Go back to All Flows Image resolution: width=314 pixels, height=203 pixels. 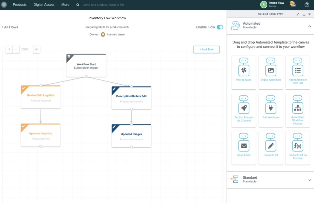(x=10, y=27)
